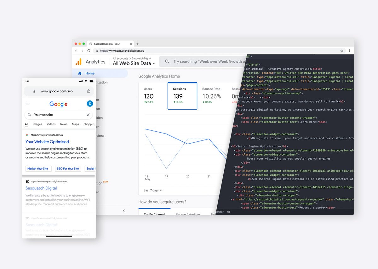This screenshot has width=378, height=269.
Task: Tap the share icon in phone address bar
Action: pos(89,91)
